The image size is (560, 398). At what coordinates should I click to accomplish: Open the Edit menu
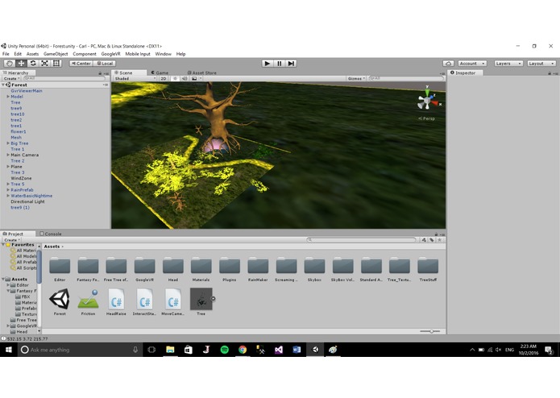coord(18,54)
